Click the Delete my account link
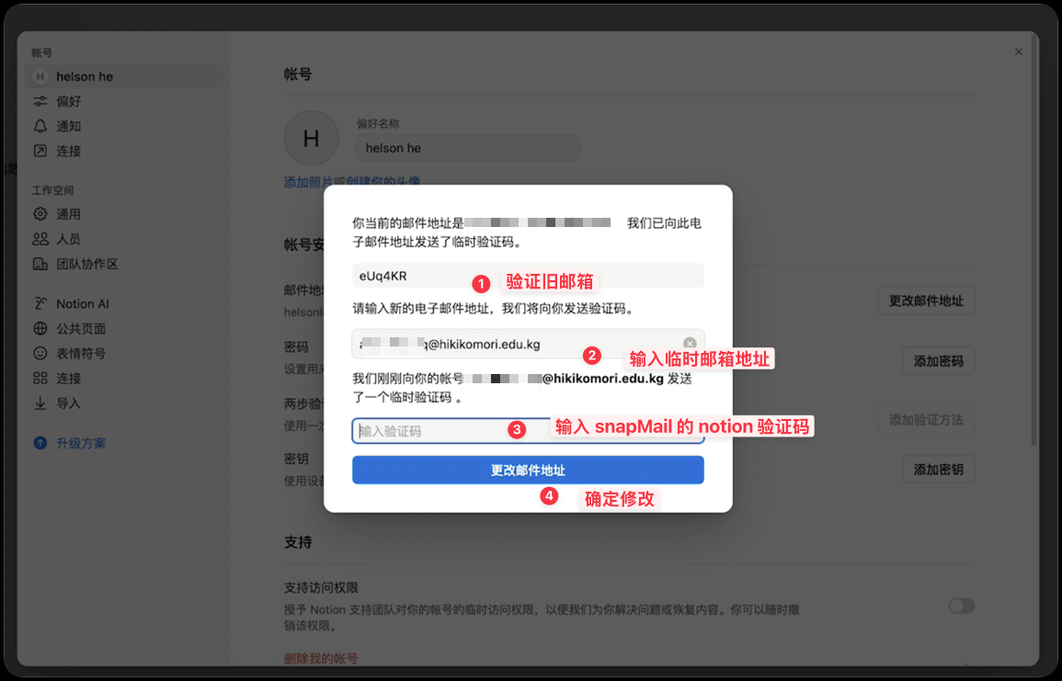Image resolution: width=1062 pixels, height=681 pixels. pos(321,658)
